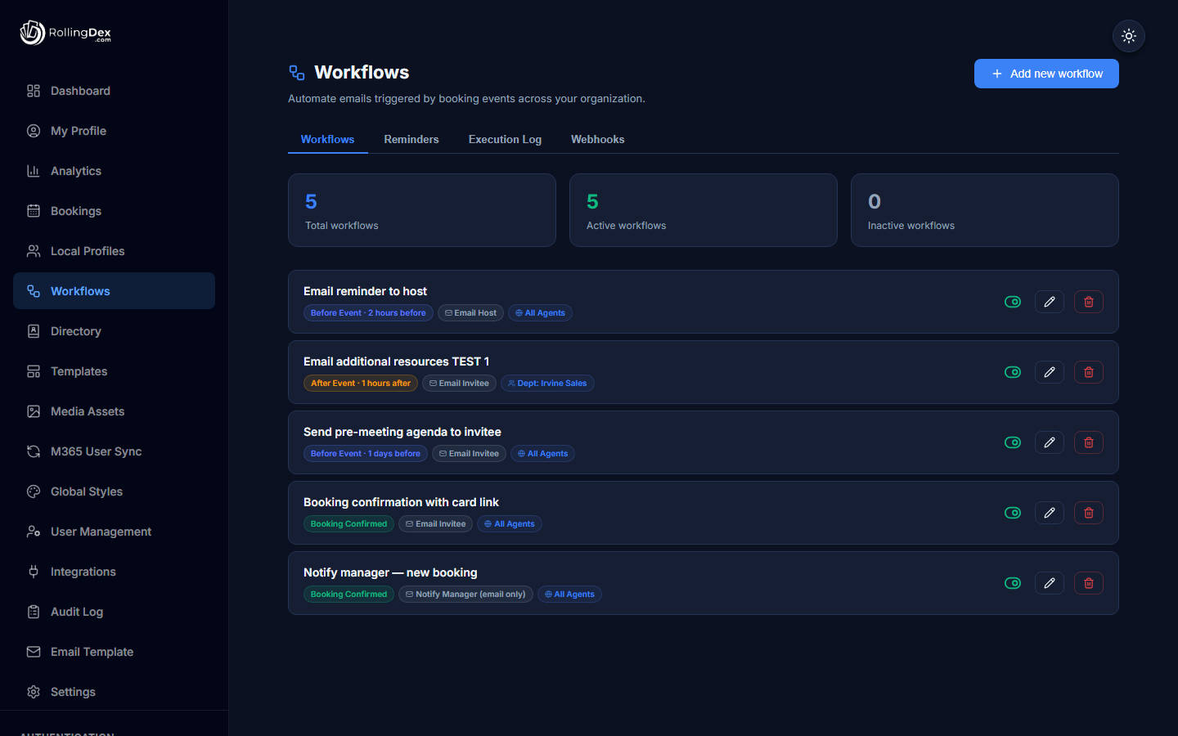Click the M365 User Sync refresh icon
The height and width of the screenshot is (736, 1178).
pyautogui.click(x=34, y=451)
